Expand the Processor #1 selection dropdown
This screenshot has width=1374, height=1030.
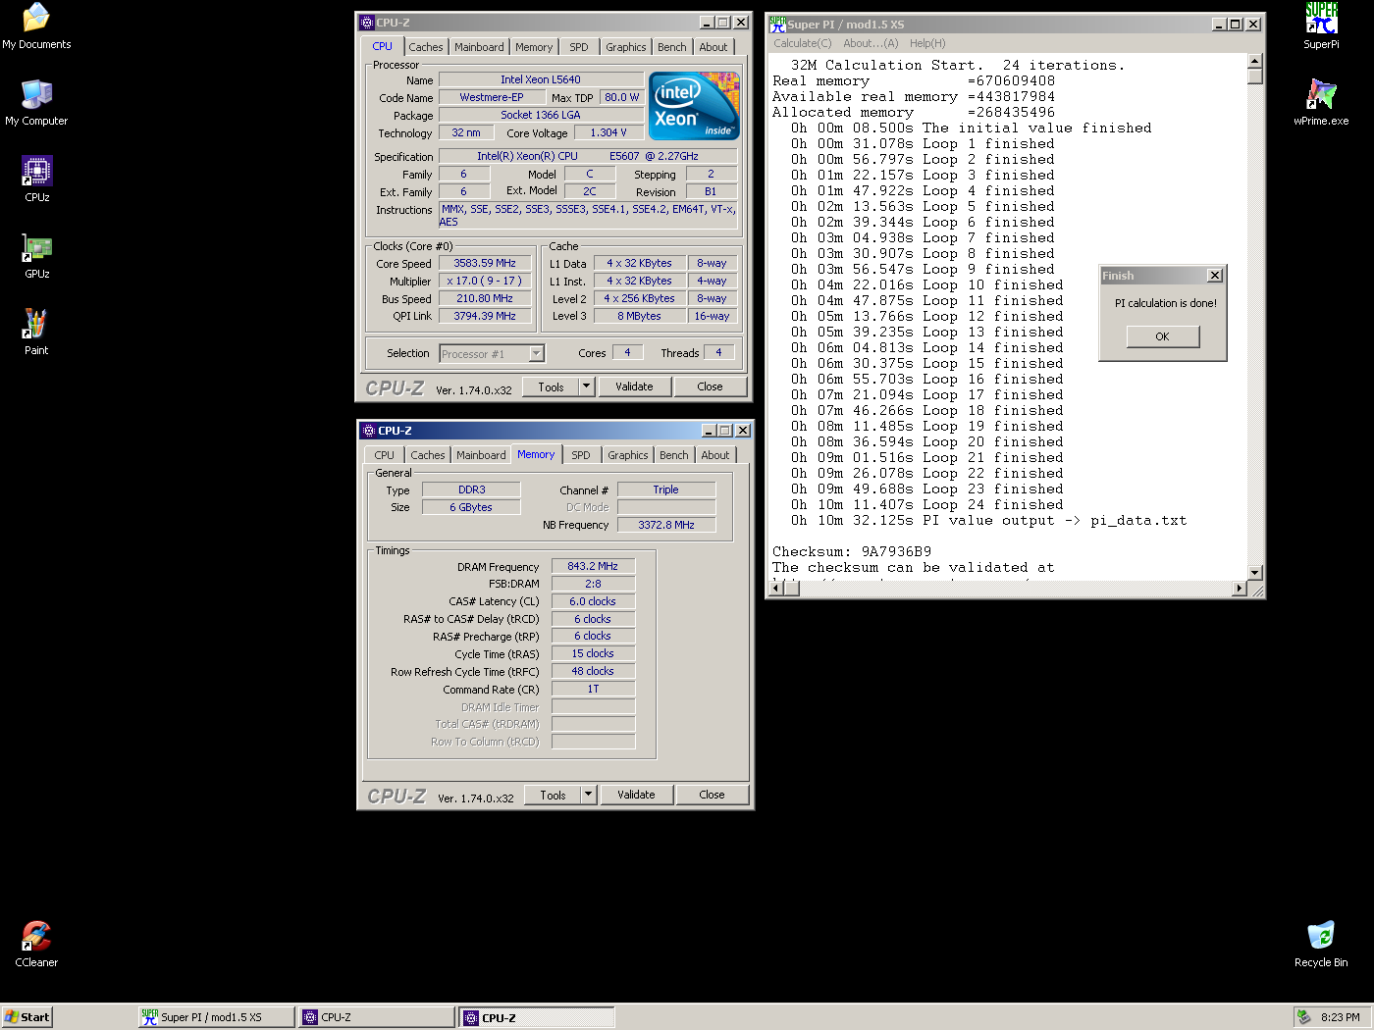click(x=536, y=354)
